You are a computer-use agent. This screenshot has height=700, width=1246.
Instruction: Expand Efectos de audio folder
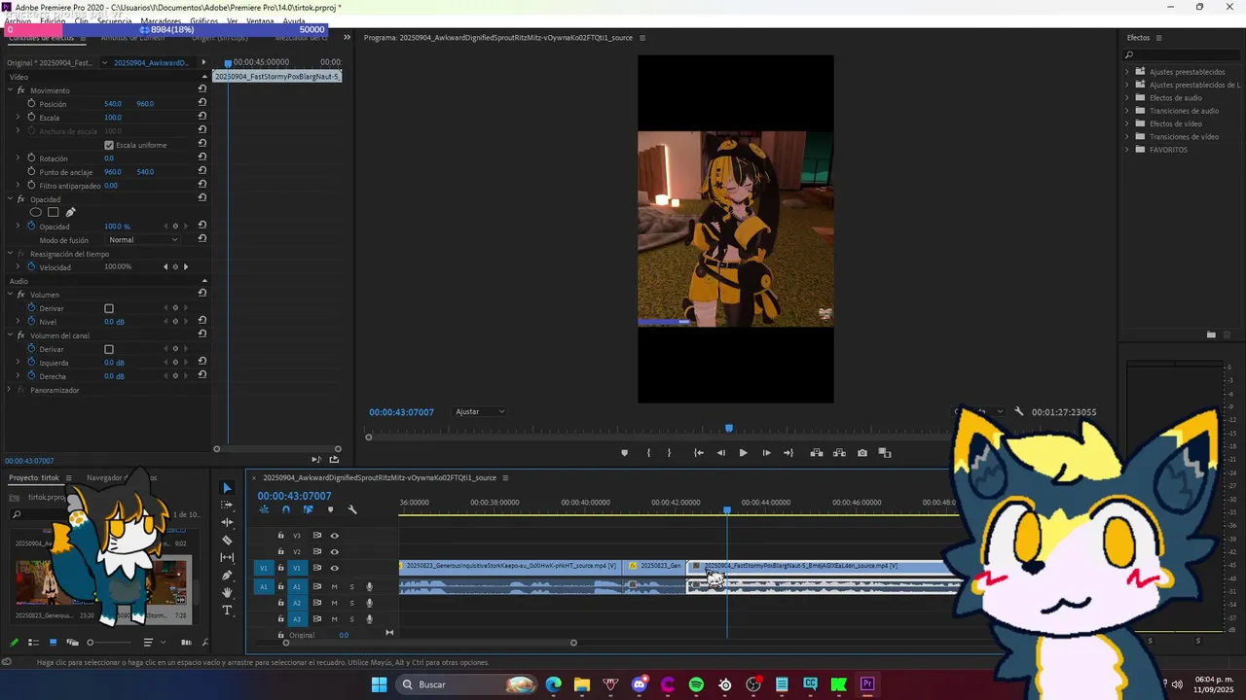[1127, 98]
